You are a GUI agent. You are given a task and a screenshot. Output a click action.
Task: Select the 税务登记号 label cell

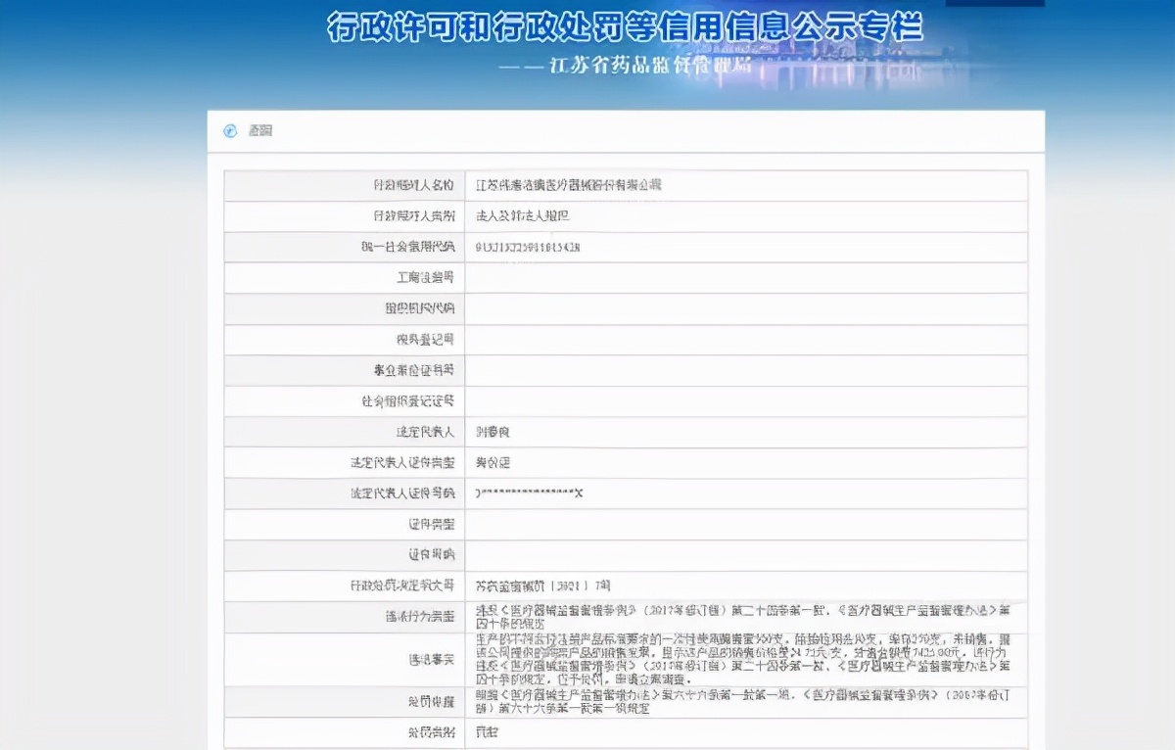tap(345, 340)
